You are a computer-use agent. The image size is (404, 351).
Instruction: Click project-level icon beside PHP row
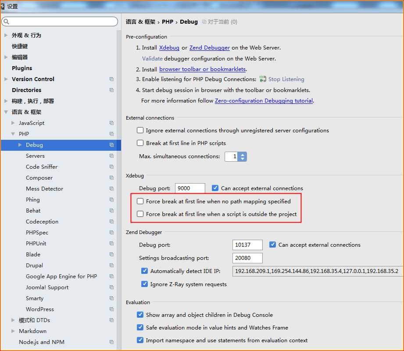pos(111,134)
